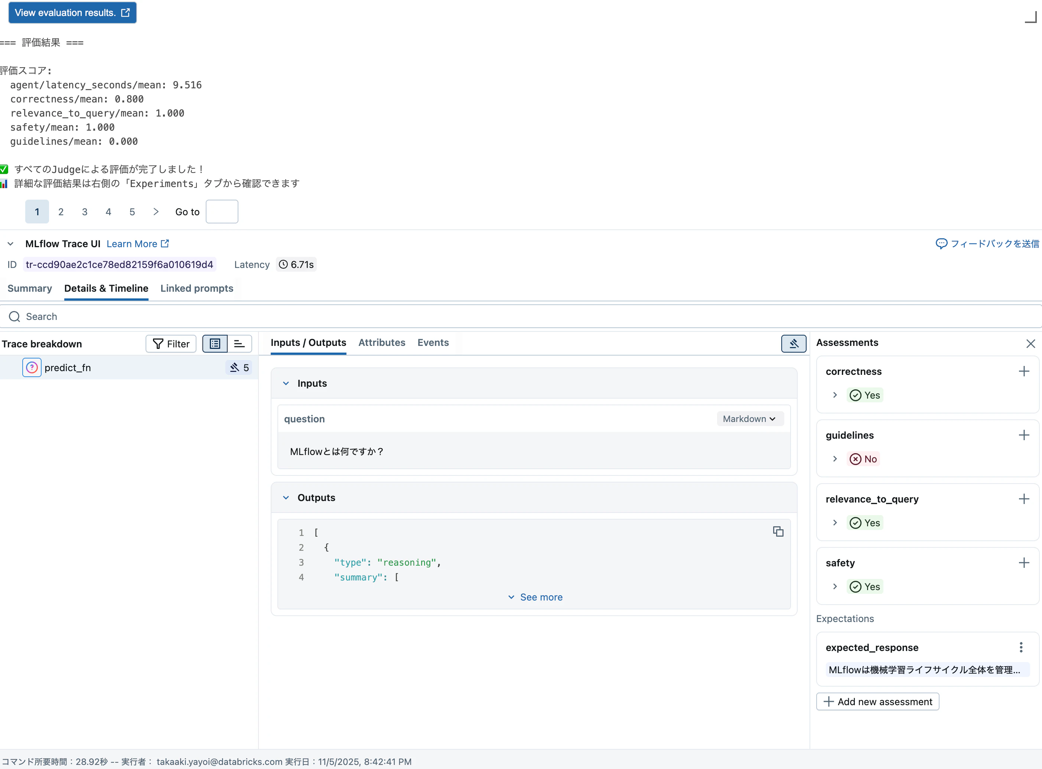Focus the Go to page input

point(222,212)
